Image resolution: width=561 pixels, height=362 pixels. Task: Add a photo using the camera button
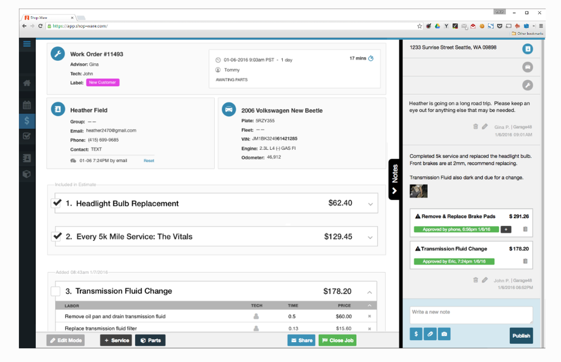click(x=444, y=334)
